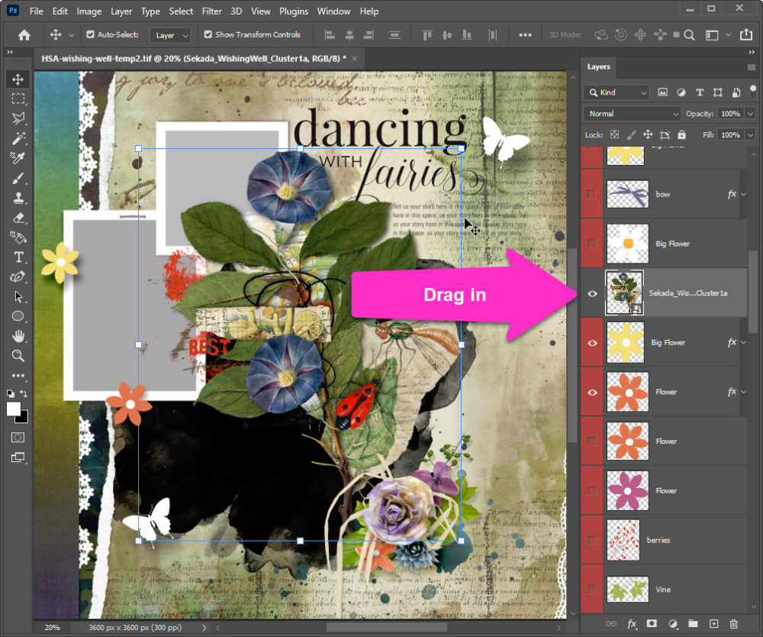Create a new layer group folder

pyautogui.click(x=693, y=624)
